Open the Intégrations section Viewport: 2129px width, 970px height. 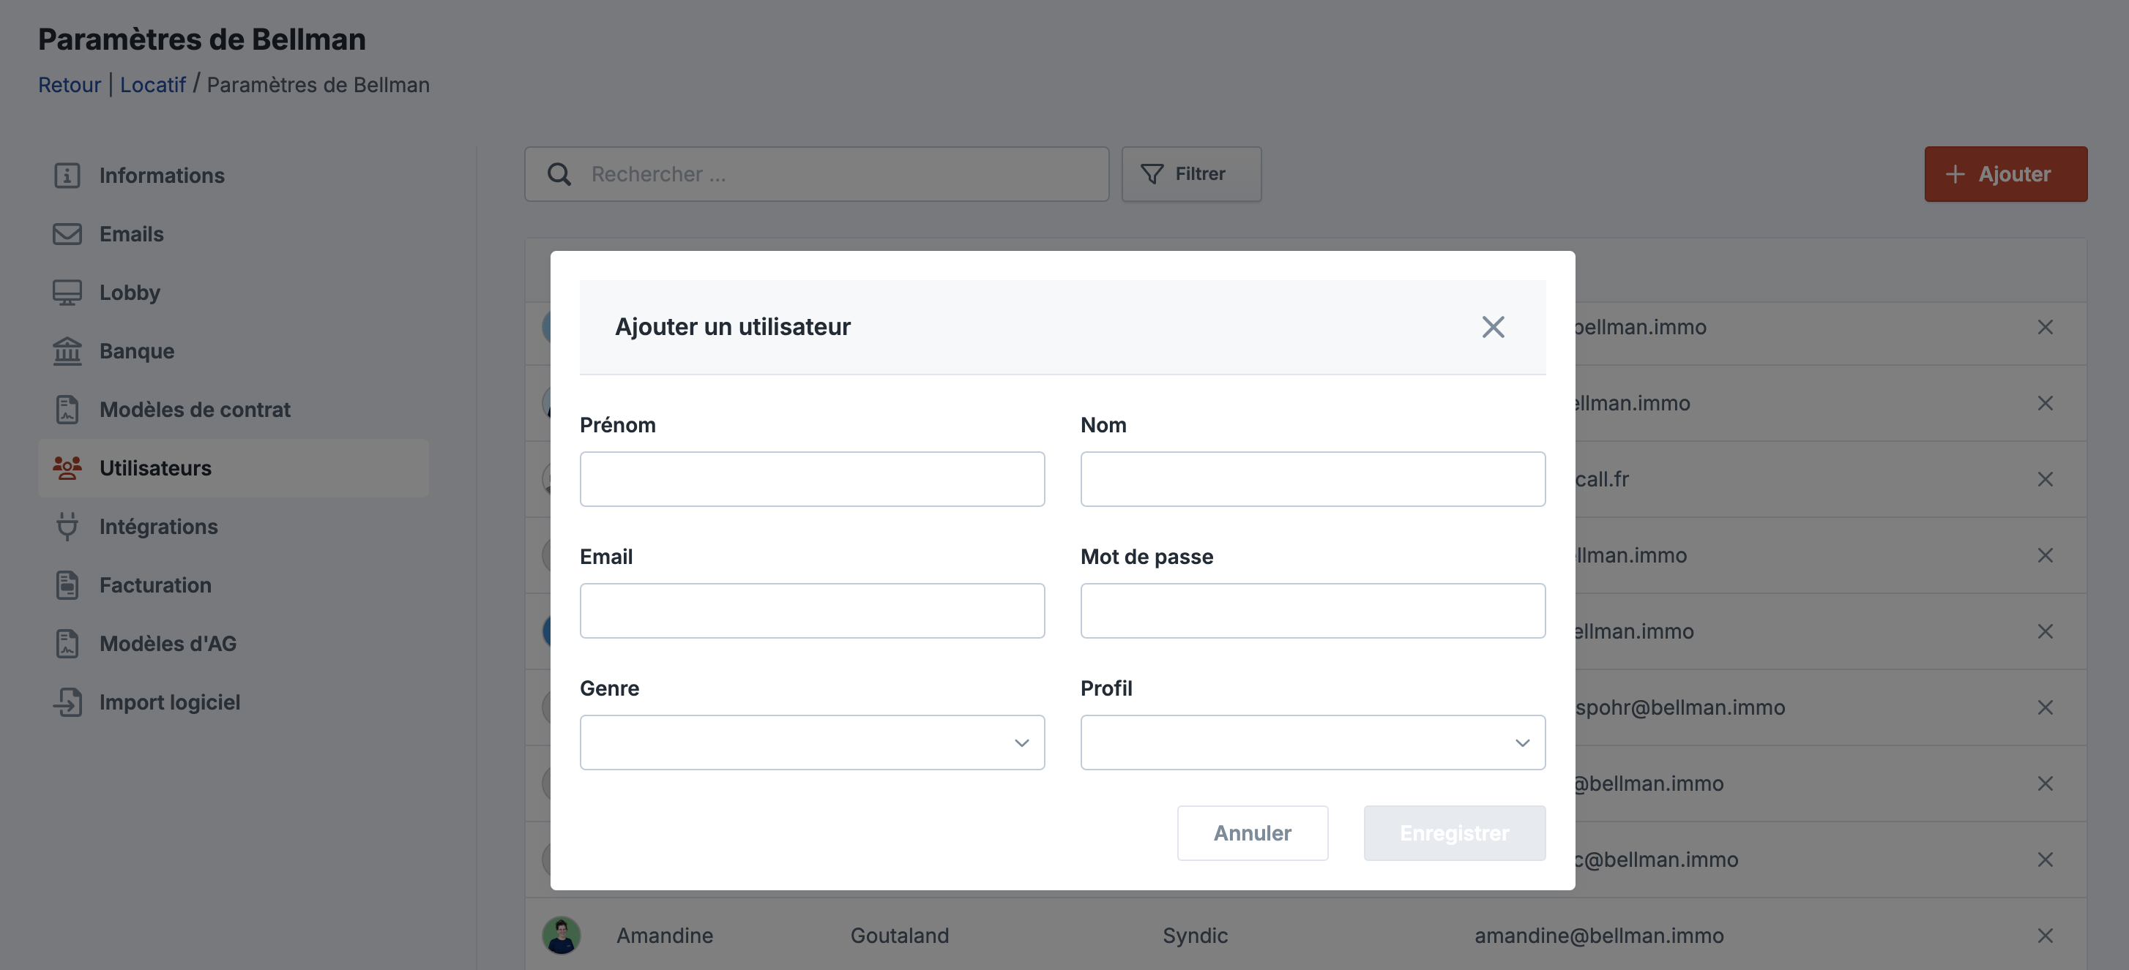tap(233, 527)
